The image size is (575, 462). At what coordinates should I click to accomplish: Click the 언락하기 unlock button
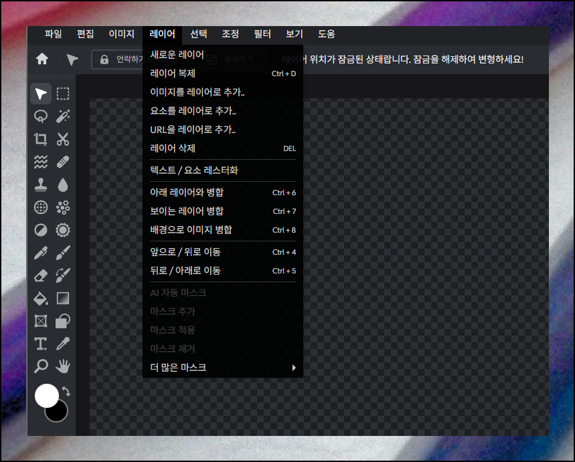[x=117, y=60]
